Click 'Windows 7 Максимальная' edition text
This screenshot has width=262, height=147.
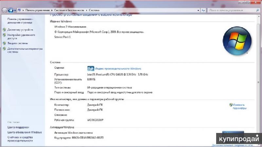(70, 27)
